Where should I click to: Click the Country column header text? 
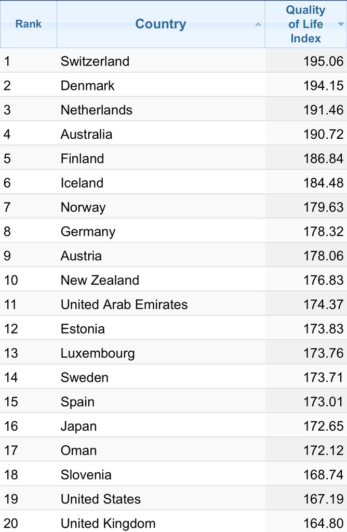161,24
